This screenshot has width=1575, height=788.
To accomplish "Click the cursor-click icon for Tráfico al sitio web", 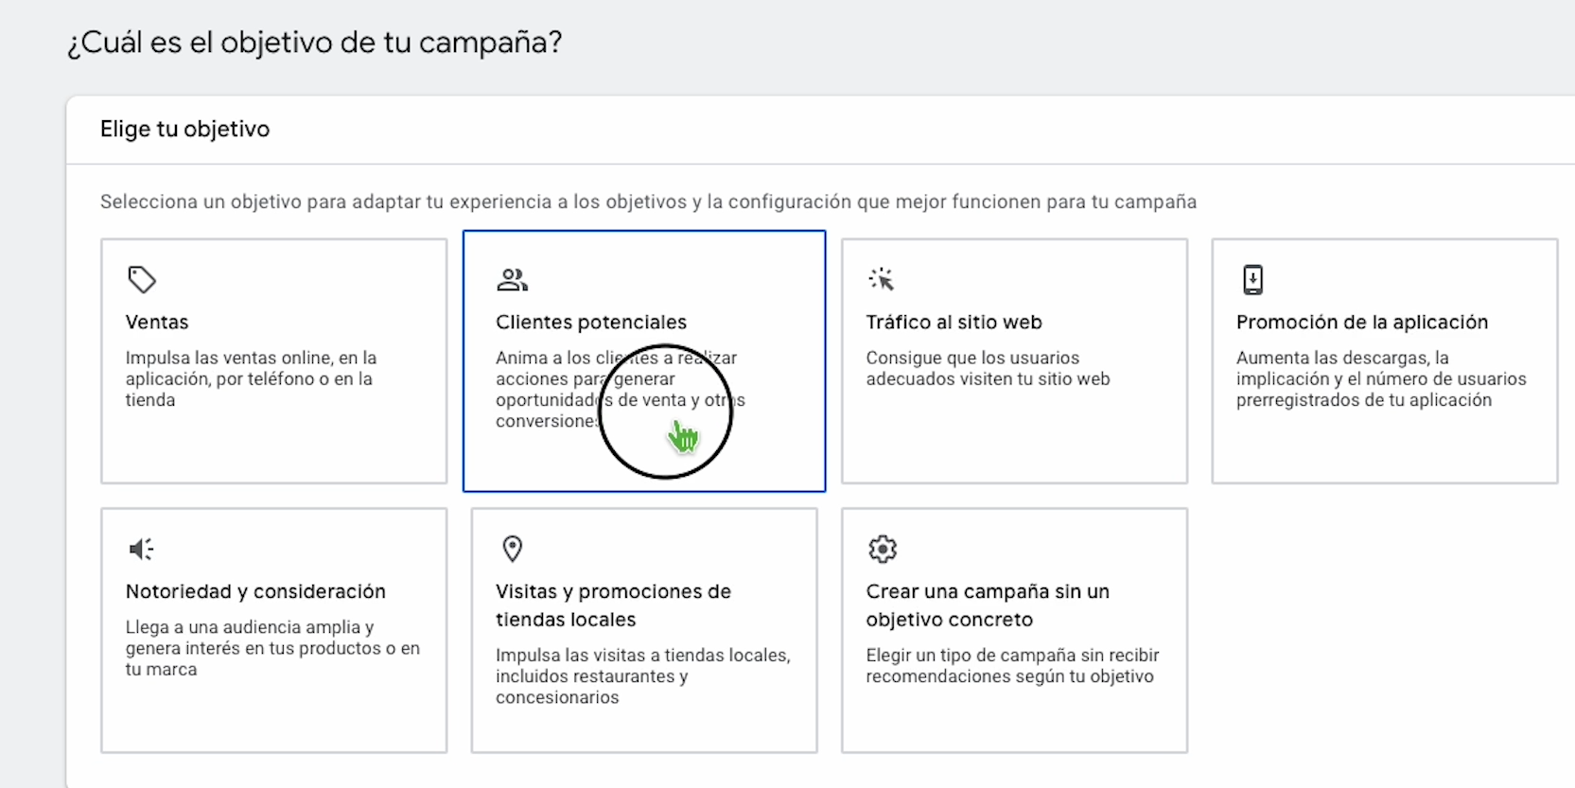I will point(882,280).
